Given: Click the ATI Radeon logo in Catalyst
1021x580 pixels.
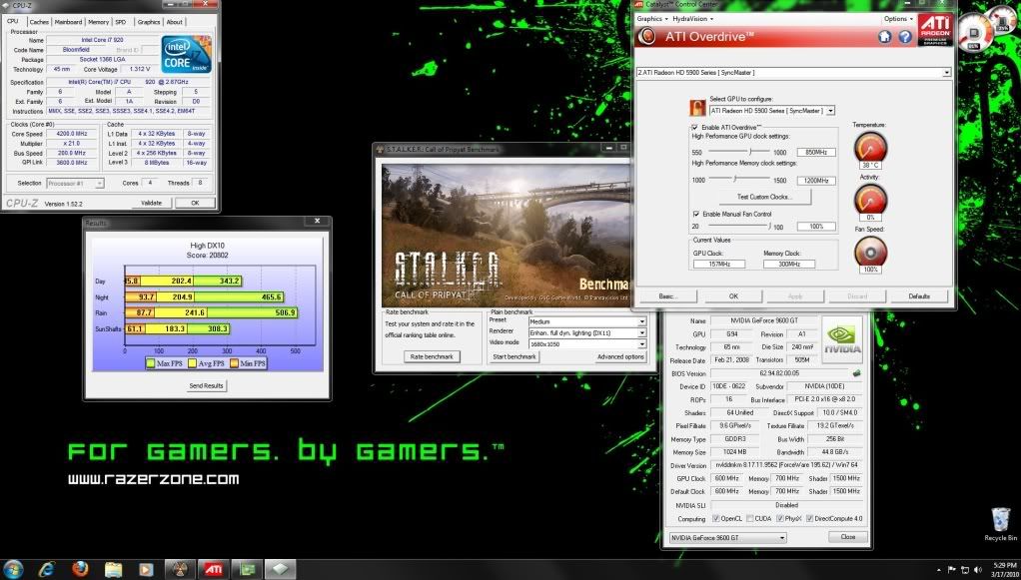Looking at the screenshot, I should 935,29.
